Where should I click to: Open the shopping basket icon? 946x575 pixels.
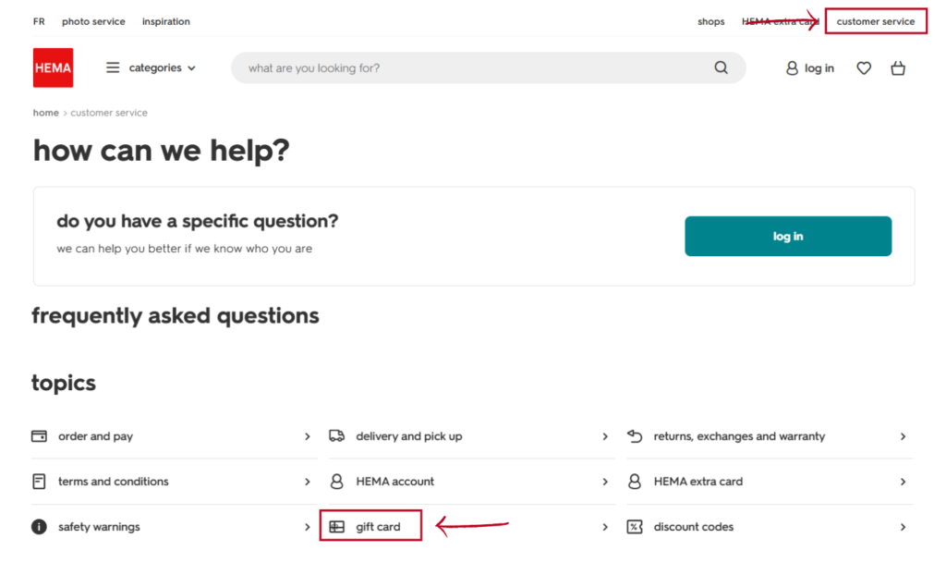point(898,68)
